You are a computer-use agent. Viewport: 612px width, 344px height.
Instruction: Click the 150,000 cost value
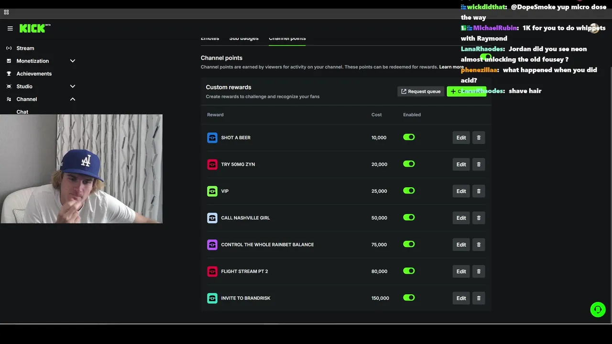pyautogui.click(x=380, y=298)
